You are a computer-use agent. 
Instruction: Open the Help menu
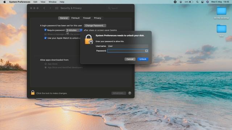pos(62,2)
